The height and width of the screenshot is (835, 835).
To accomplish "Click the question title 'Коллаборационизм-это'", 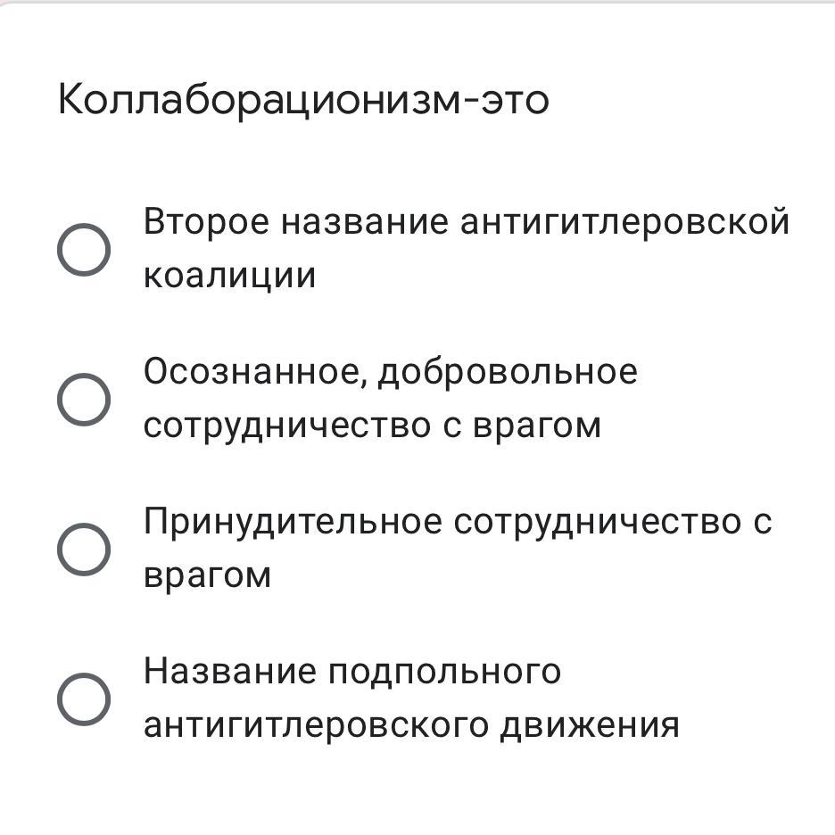I will click(x=303, y=100).
